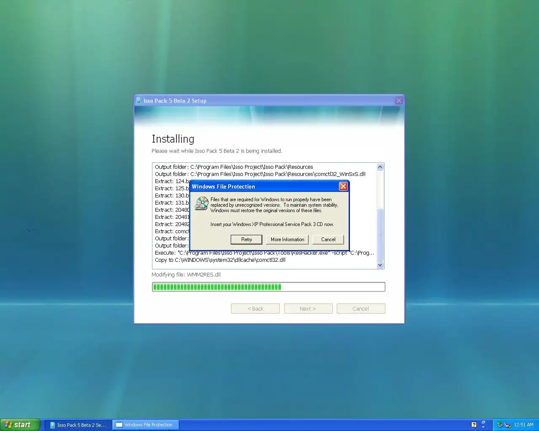The image size is (539, 431).
Task: Switch to Windows File Protection taskbar item
Action: coord(146,425)
